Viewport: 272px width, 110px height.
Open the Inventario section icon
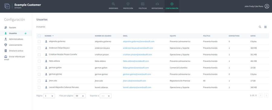coord(113,4)
